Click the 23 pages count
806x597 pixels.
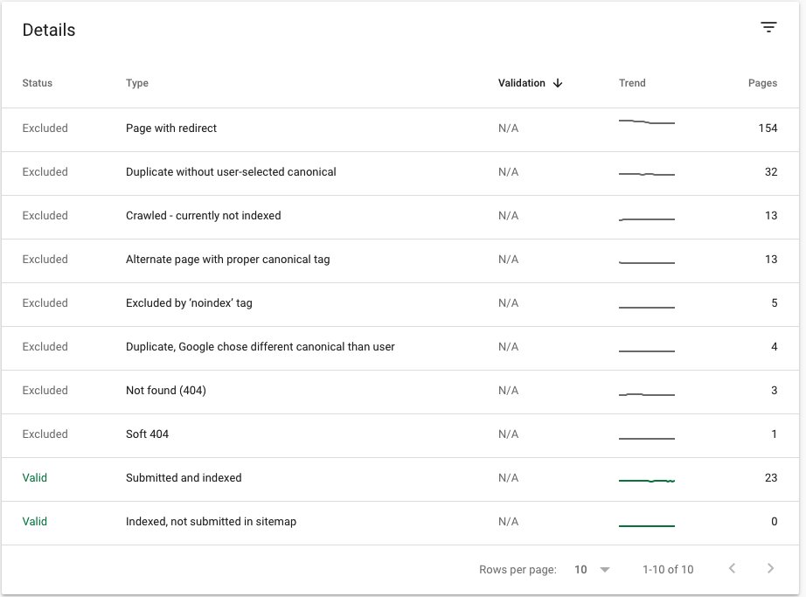(x=770, y=477)
